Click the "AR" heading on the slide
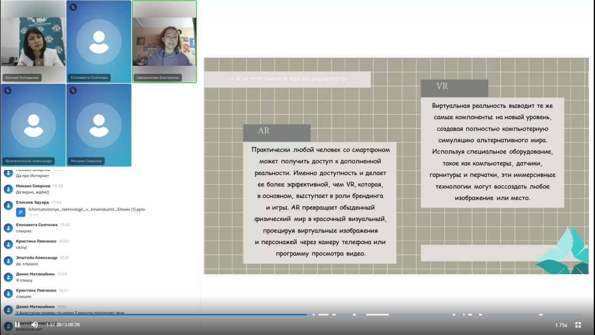This screenshot has height=335, width=595. (x=264, y=131)
